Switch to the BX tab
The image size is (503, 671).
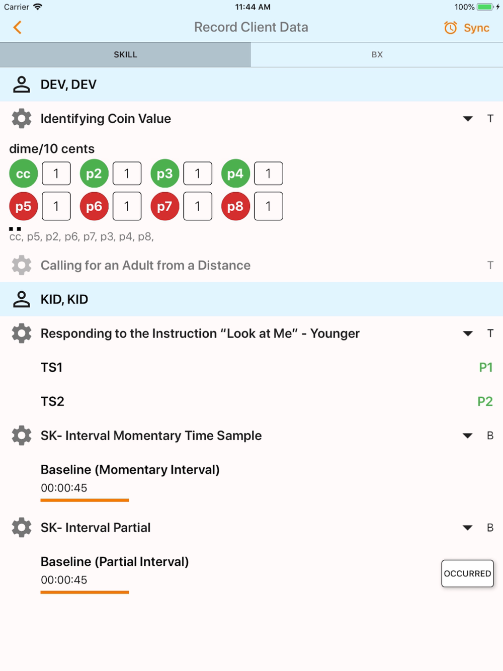[x=377, y=55]
